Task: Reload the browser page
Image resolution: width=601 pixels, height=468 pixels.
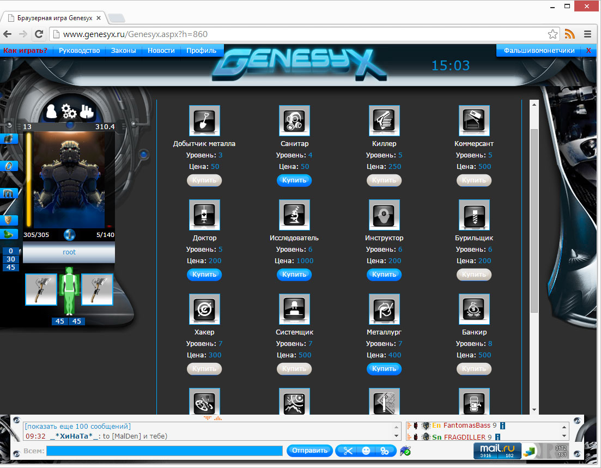Action: pos(39,34)
